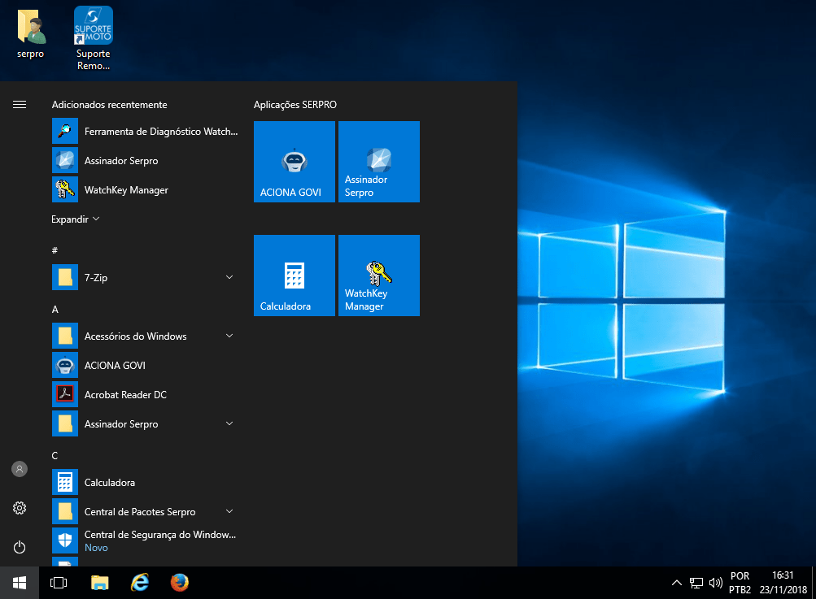Screen dimensions: 816x599
Task: Launch the Assinador Serpro tile
Action: point(378,162)
